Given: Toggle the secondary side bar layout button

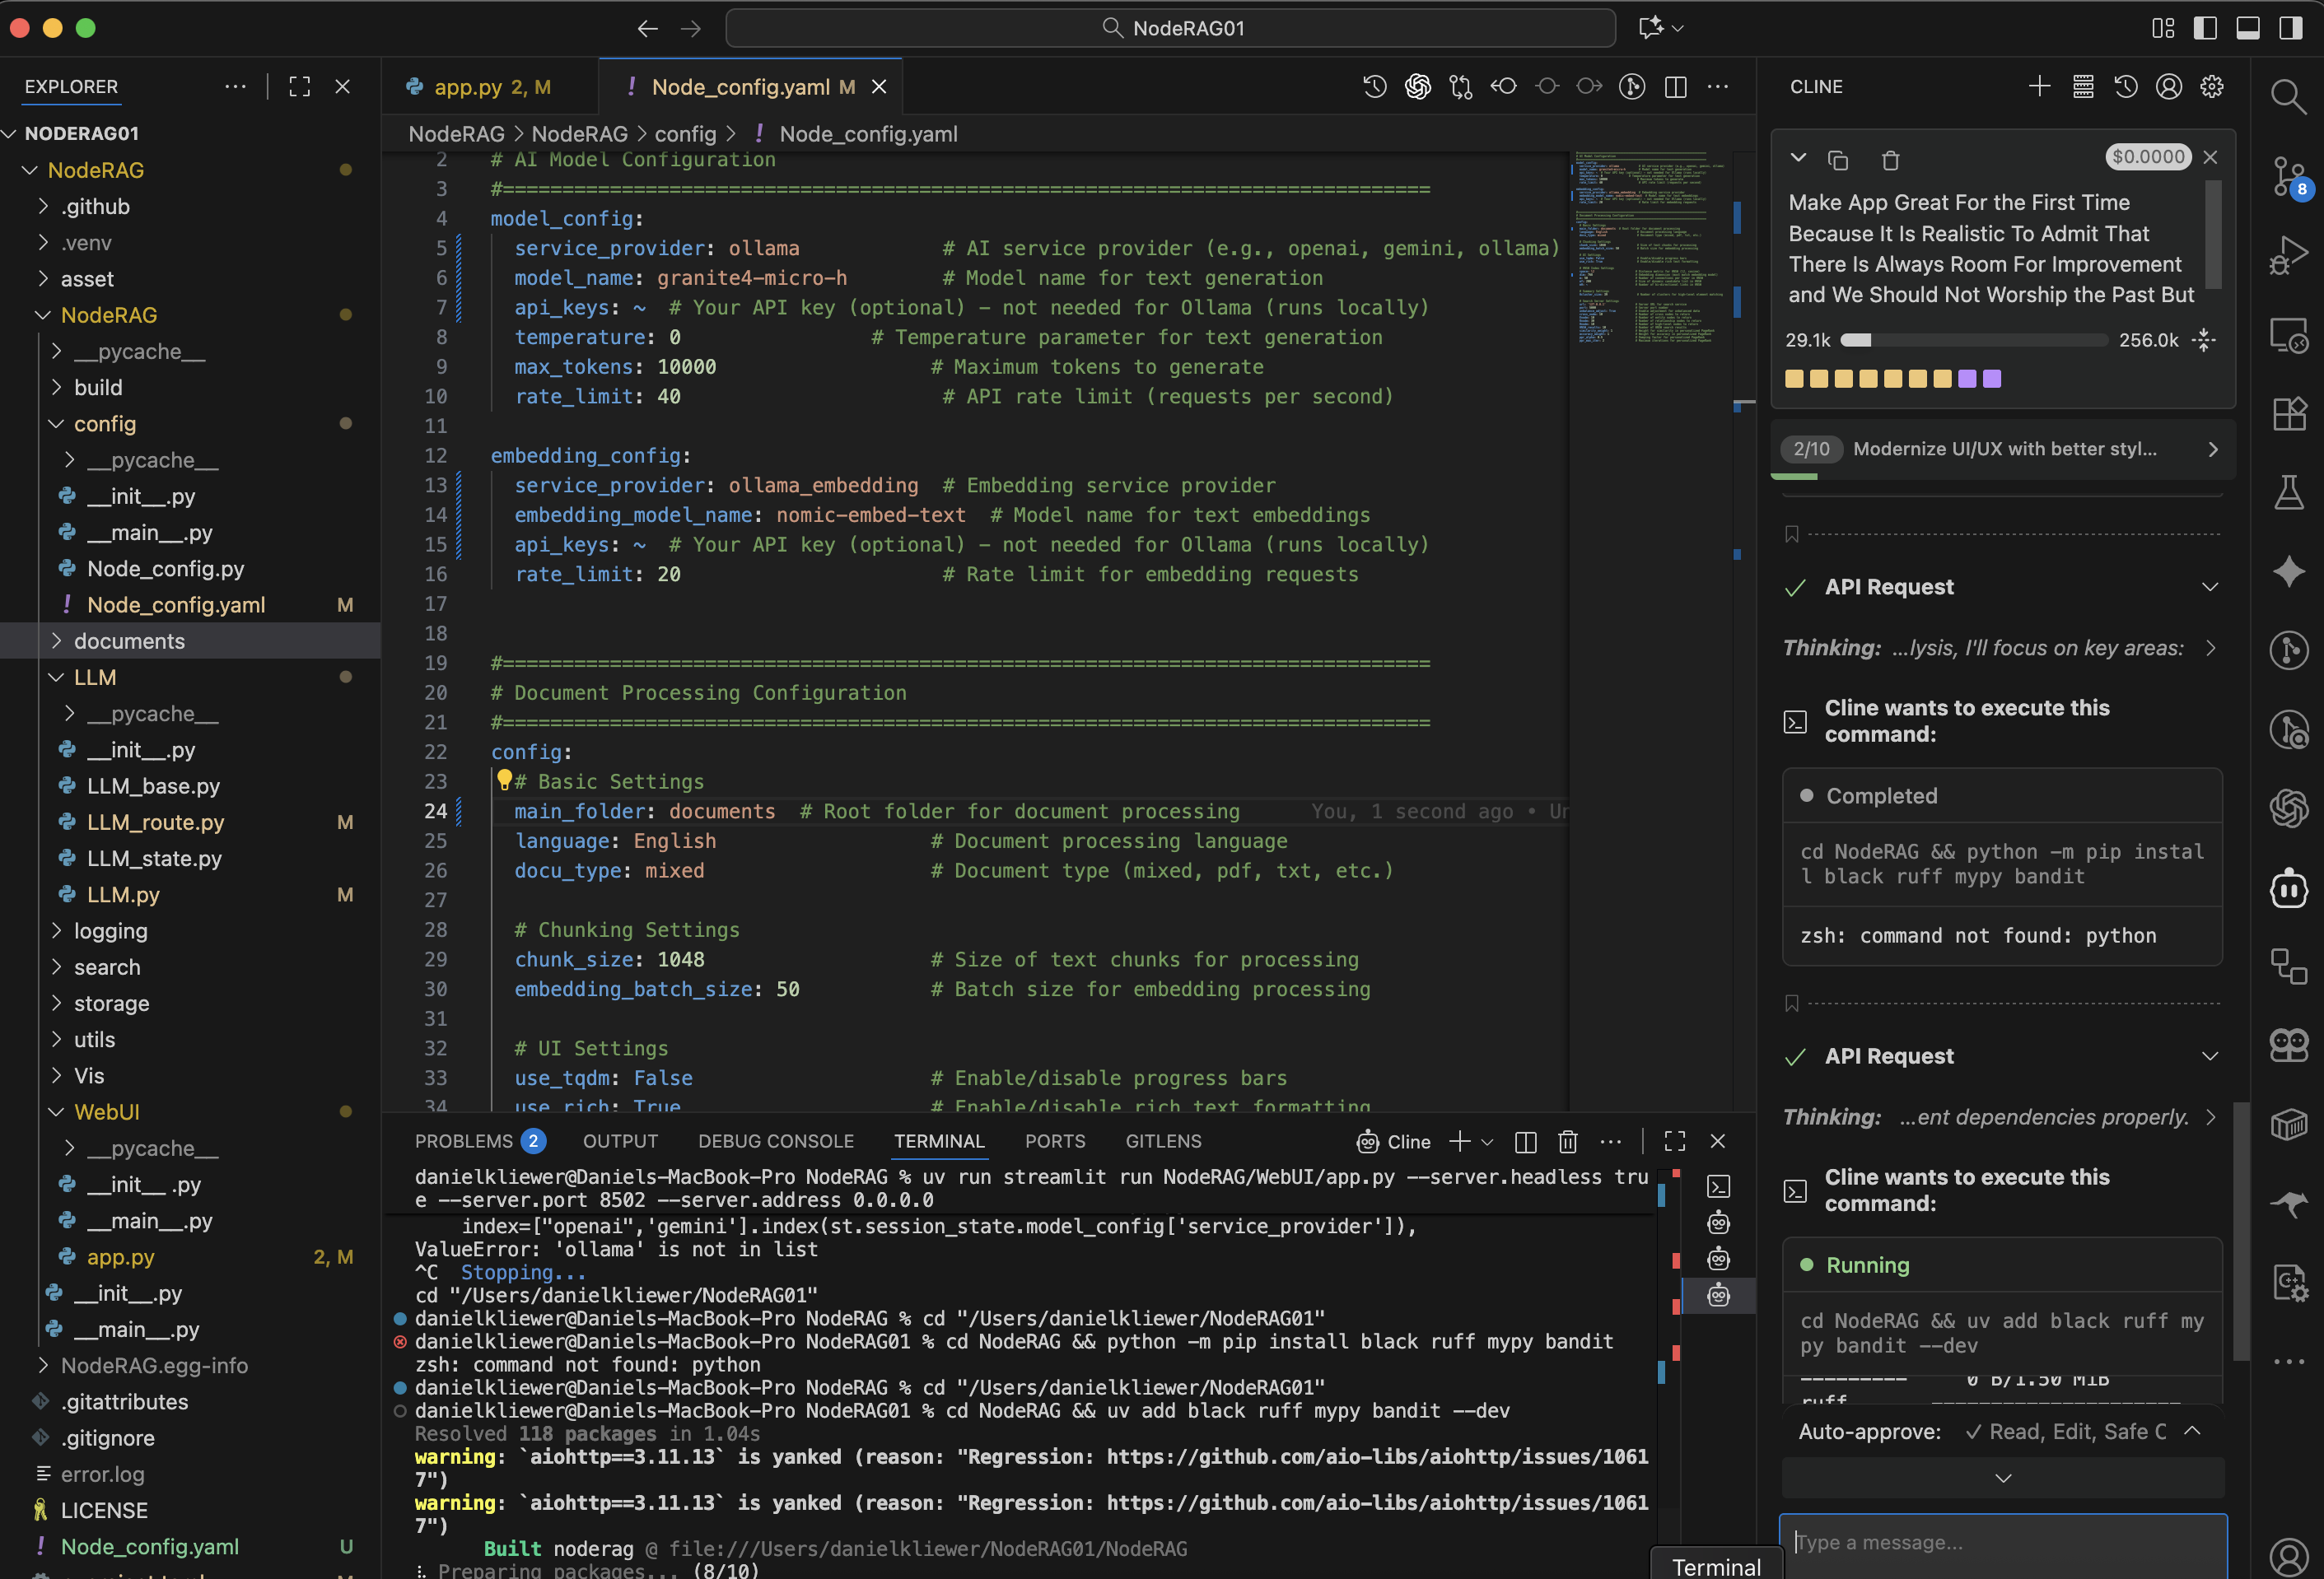Looking at the screenshot, I should (2290, 28).
